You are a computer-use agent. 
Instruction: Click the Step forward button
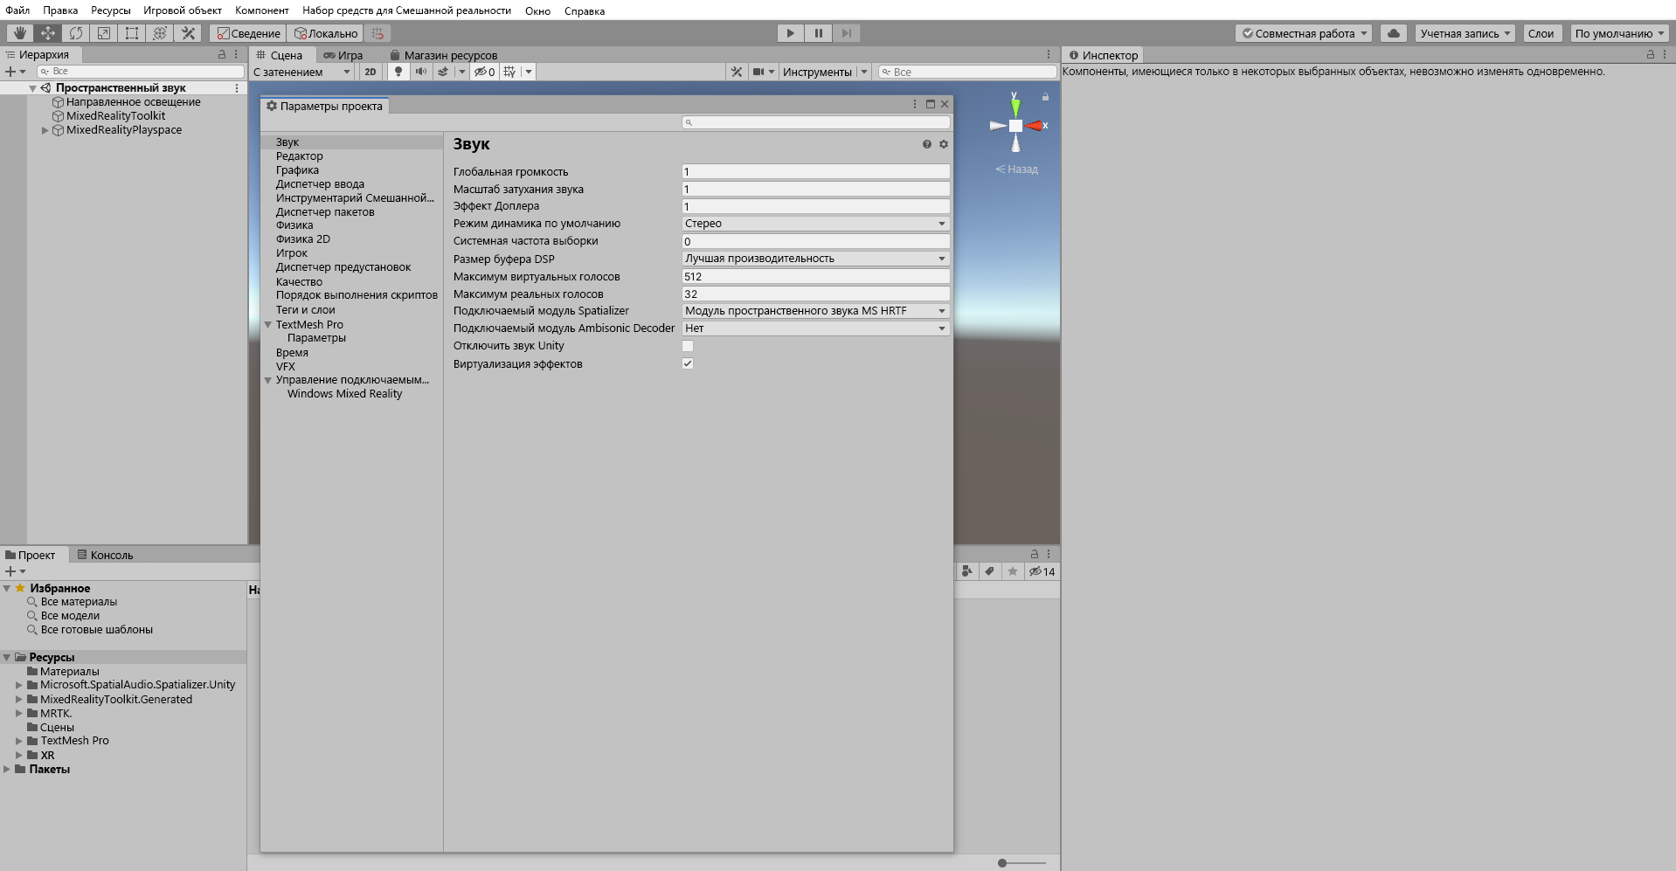coord(847,33)
